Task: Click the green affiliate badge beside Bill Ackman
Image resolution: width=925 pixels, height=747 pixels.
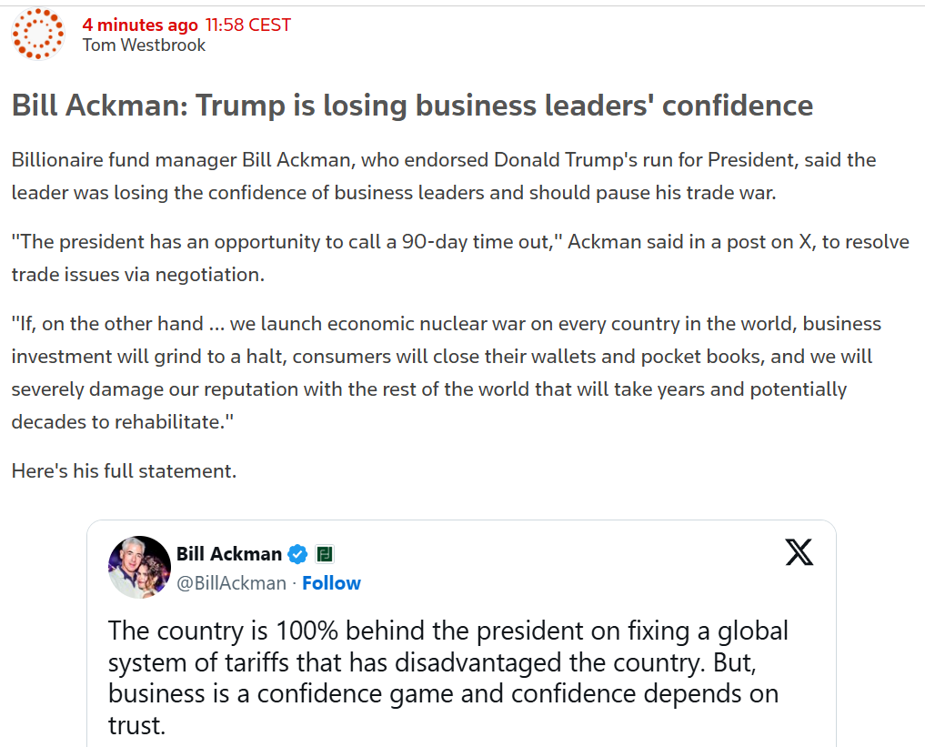Action: pyautogui.click(x=325, y=554)
